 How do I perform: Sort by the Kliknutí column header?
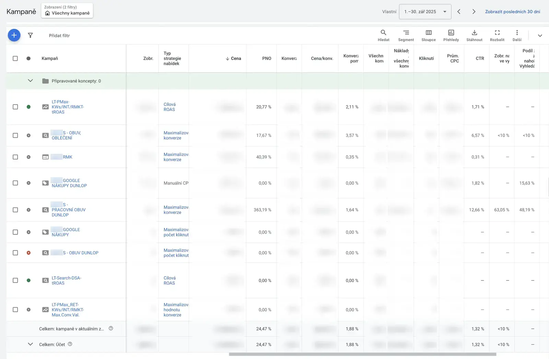(426, 58)
